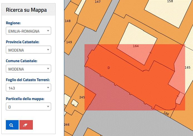The height and width of the screenshot is (136, 193).
Task: Click the red eraser clear button
Action: tap(26, 125)
